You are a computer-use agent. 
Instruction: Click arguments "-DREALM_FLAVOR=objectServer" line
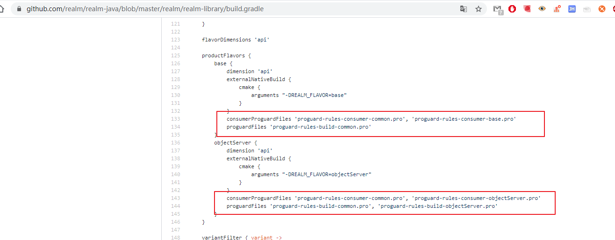tap(311, 174)
